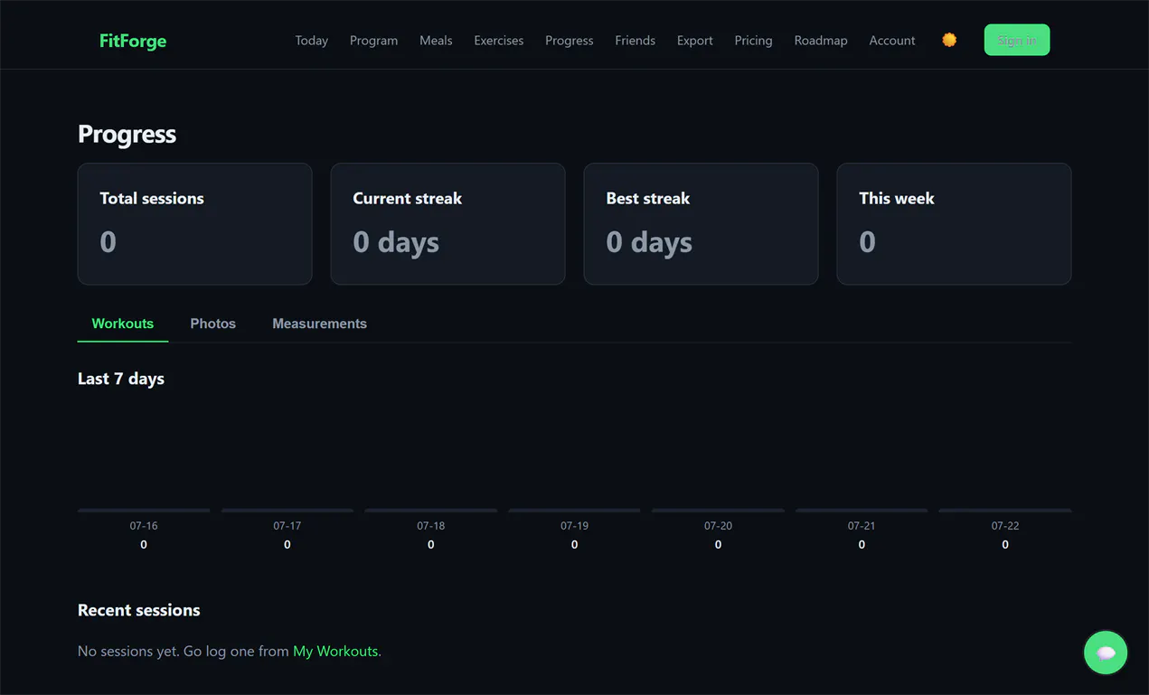
Task: Navigate to Exercises
Action: pos(499,41)
